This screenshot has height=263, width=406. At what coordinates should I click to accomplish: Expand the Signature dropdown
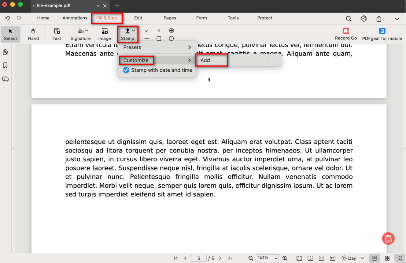pos(81,34)
